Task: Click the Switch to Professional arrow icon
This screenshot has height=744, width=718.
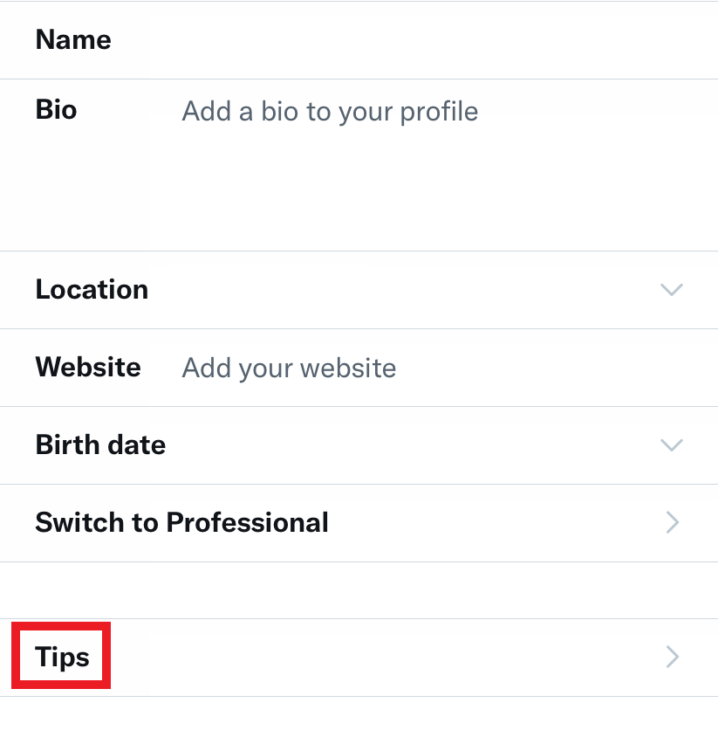Action: click(672, 522)
